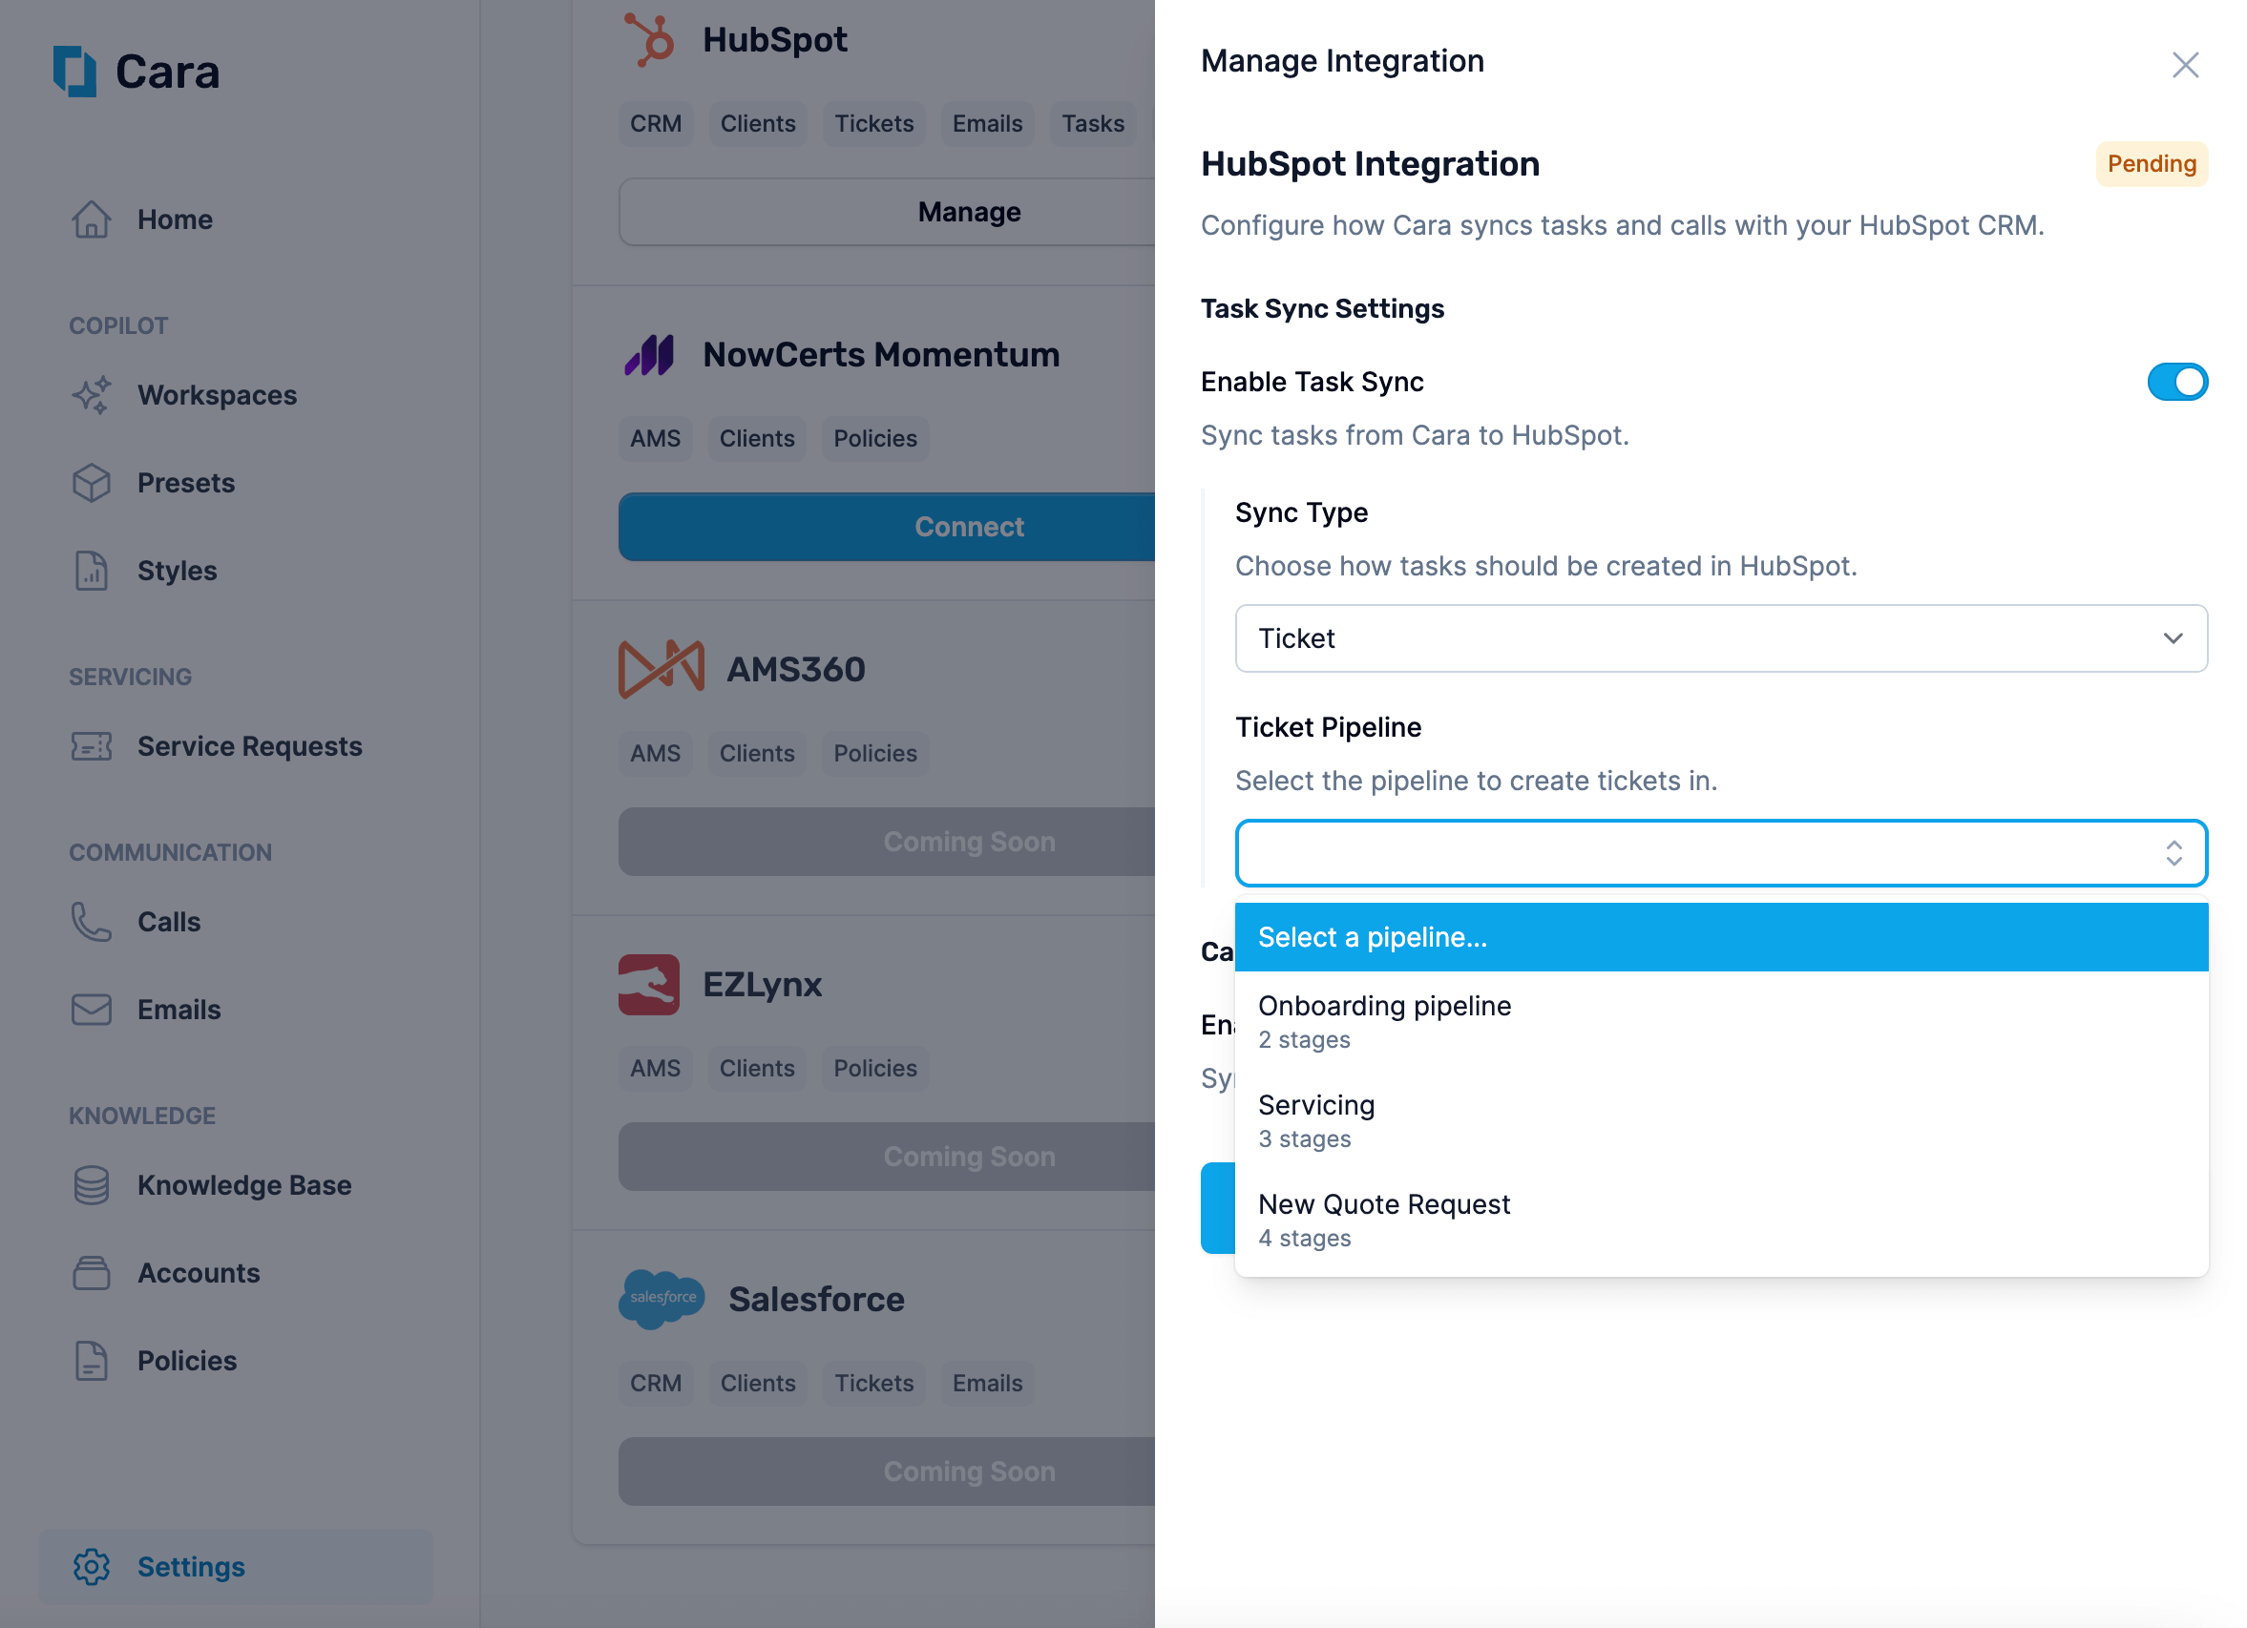This screenshot has width=2247, height=1628.
Task: Click the Knowledge Base database icon
Action: tap(91, 1185)
